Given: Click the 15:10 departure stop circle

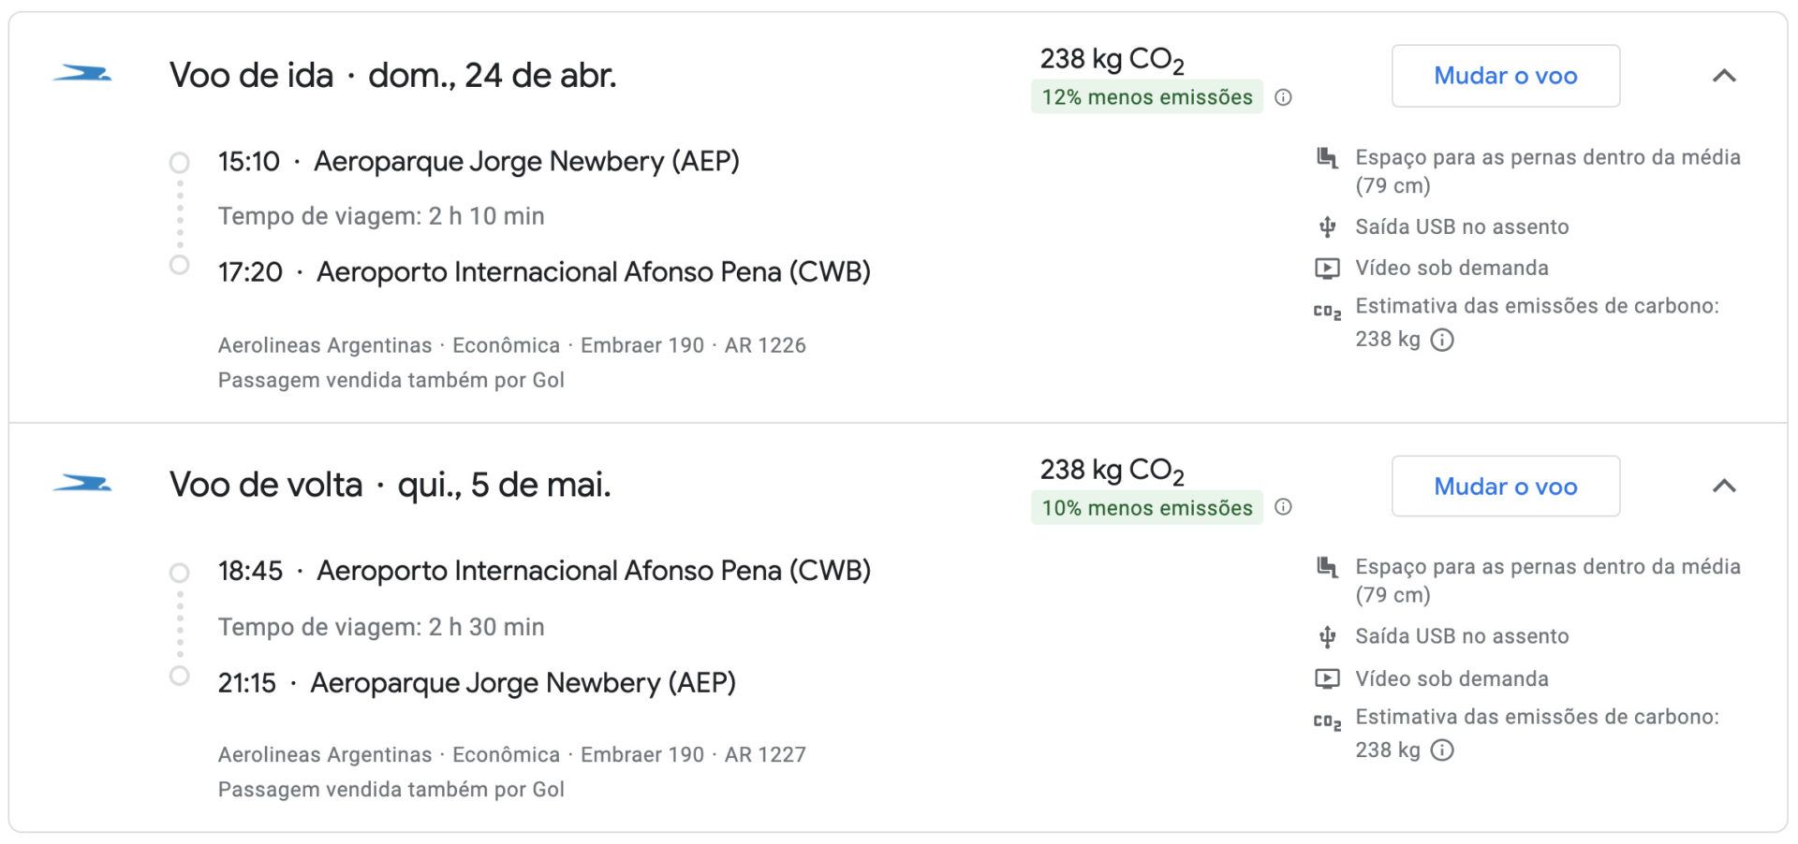Looking at the screenshot, I should pos(179,163).
